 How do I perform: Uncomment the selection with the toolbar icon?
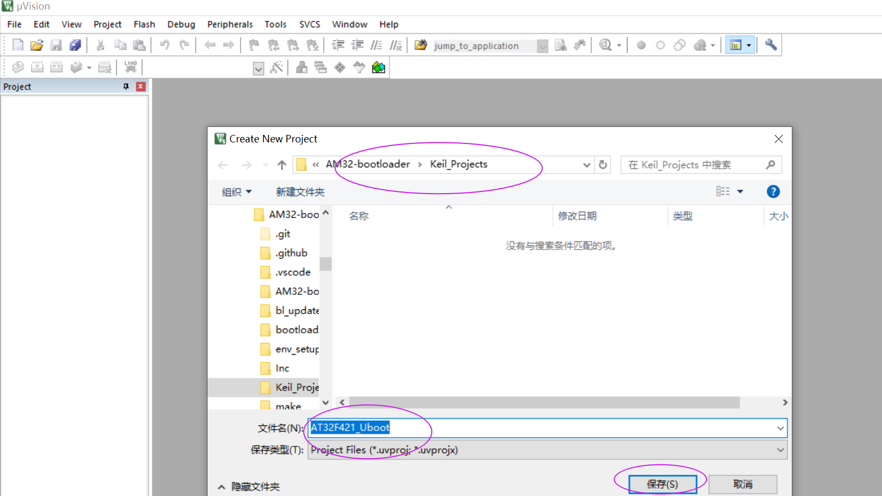(x=395, y=45)
